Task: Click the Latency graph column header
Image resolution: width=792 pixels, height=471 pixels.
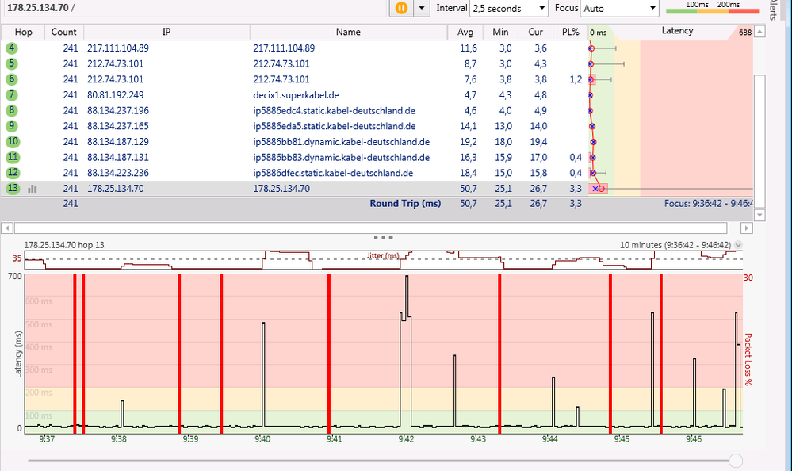Action: tap(677, 31)
